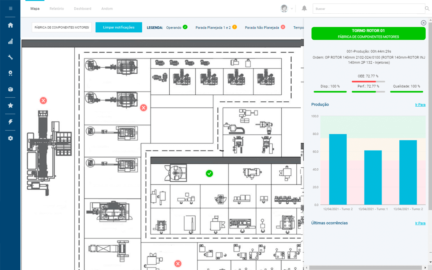Click the green operating status marker on map
This screenshot has height=270, width=432.
(209, 173)
